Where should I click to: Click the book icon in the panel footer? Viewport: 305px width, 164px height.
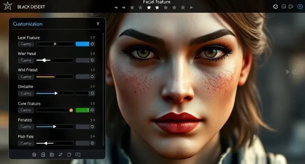[x=52, y=154]
